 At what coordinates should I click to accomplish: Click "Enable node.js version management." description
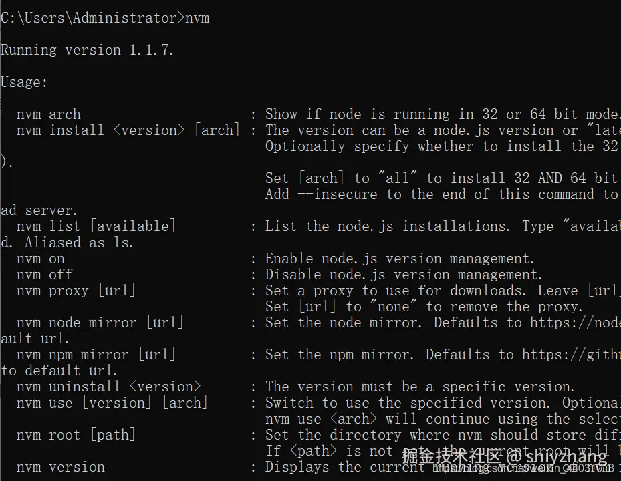pos(400,259)
